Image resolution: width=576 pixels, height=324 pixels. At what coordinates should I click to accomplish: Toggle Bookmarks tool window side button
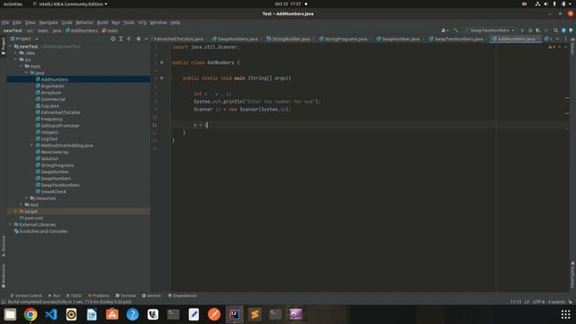click(x=4, y=276)
